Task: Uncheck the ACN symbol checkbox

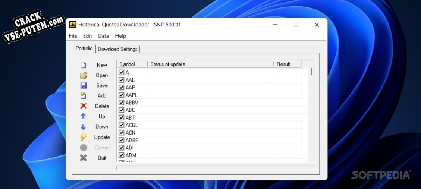Action: (x=121, y=133)
